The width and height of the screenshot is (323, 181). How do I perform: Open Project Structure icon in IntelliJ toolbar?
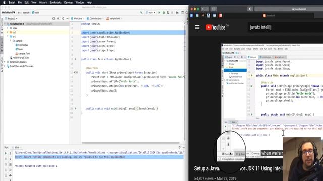point(177,13)
